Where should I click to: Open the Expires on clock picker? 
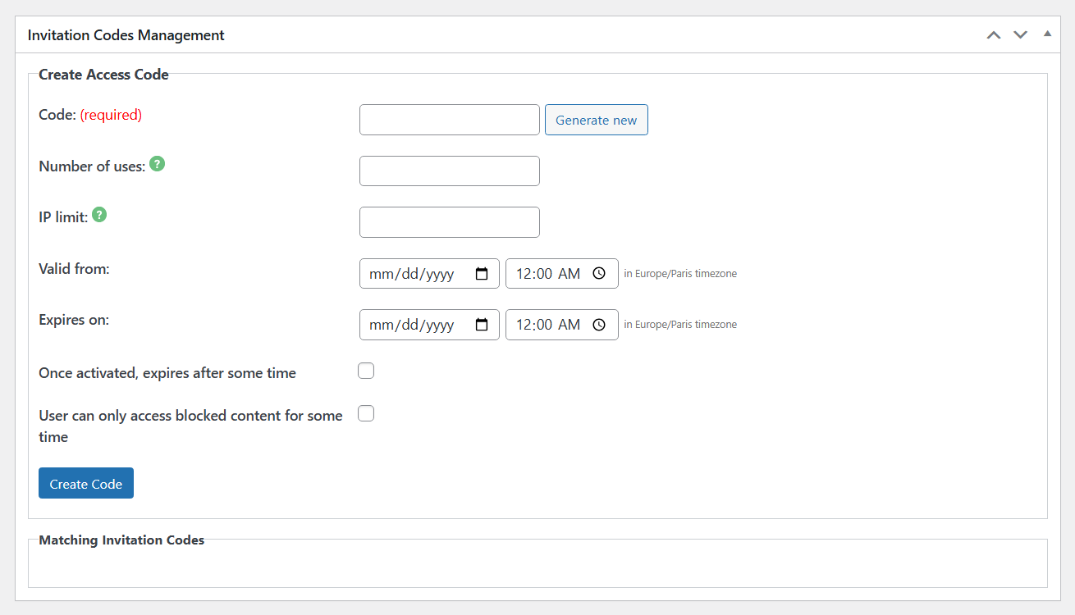(x=599, y=325)
